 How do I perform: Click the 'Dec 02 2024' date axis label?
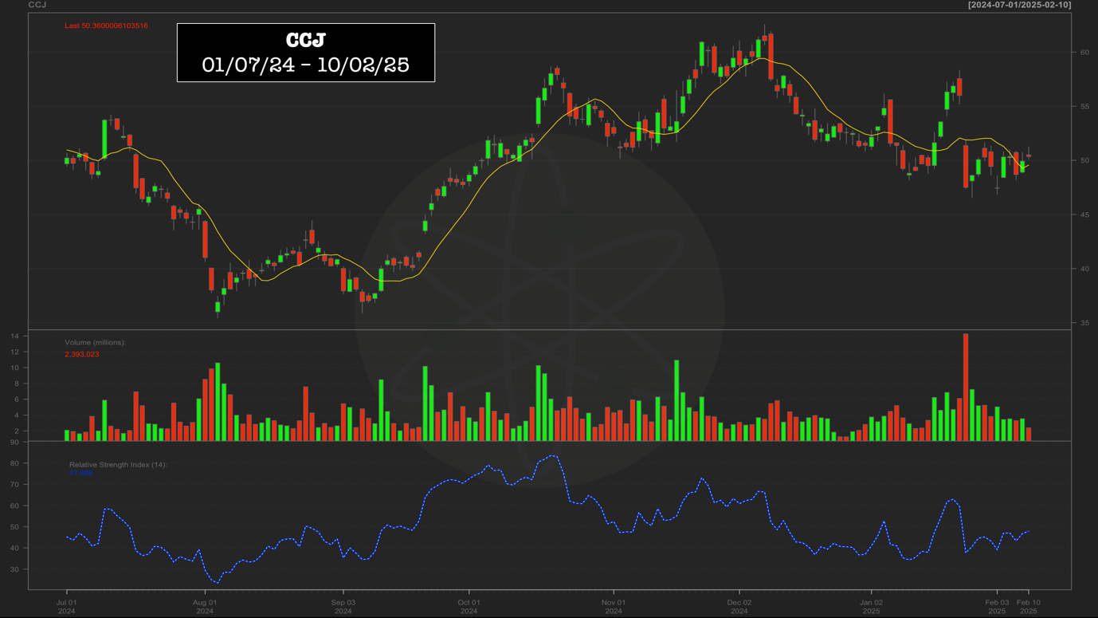(739, 607)
